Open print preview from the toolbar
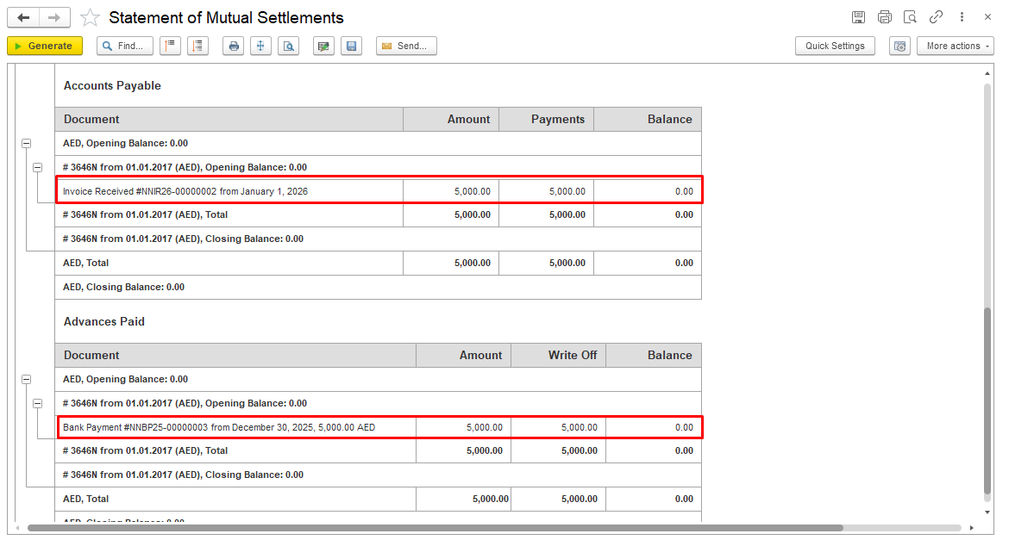1009x540 pixels. coord(288,46)
